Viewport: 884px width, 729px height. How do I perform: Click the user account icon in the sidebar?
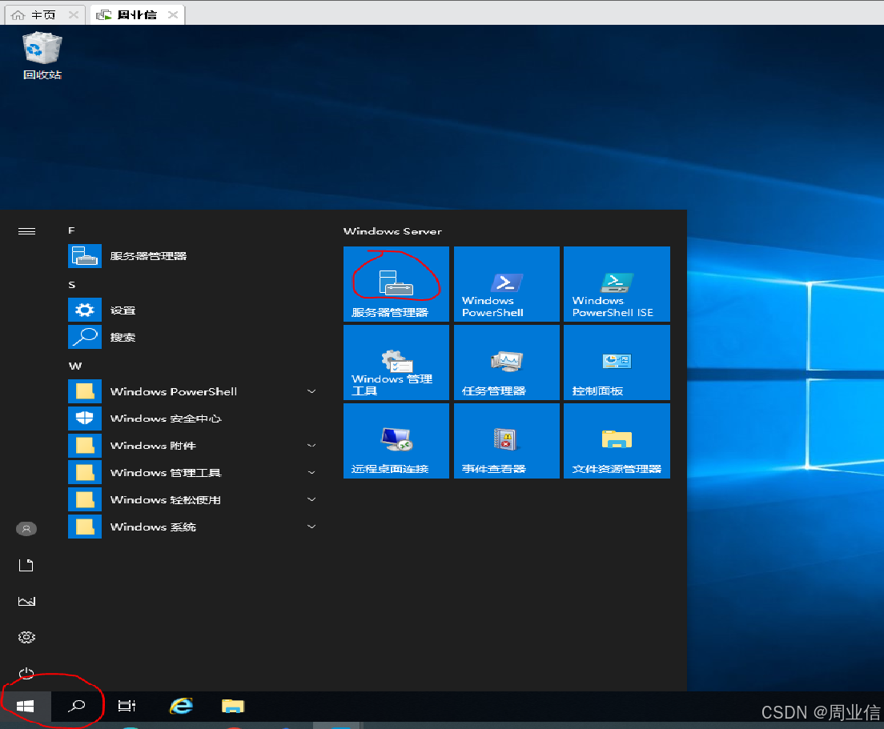tap(26, 528)
